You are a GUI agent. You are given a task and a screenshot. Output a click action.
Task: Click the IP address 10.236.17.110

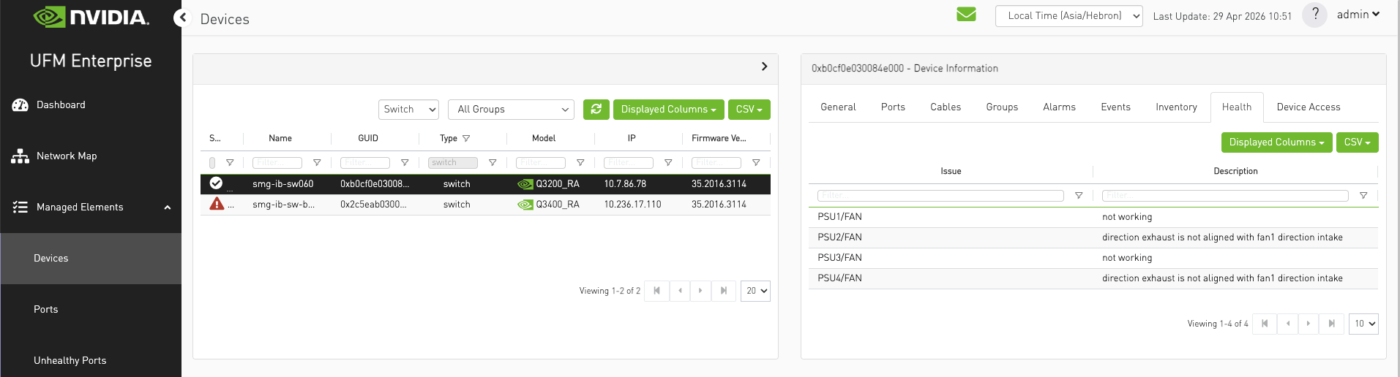click(632, 205)
